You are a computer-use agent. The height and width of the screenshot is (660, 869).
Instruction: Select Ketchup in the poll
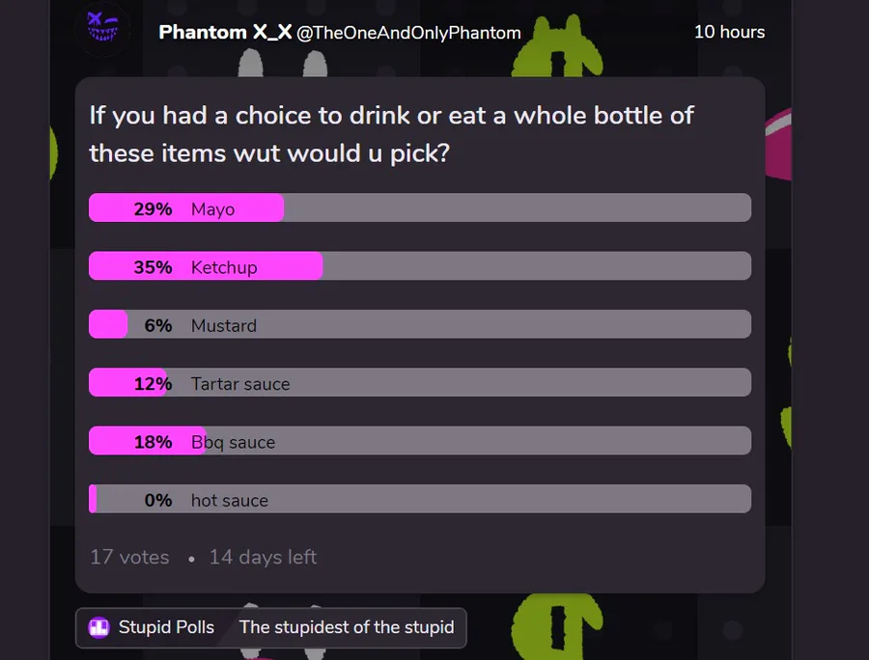(420, 266)
